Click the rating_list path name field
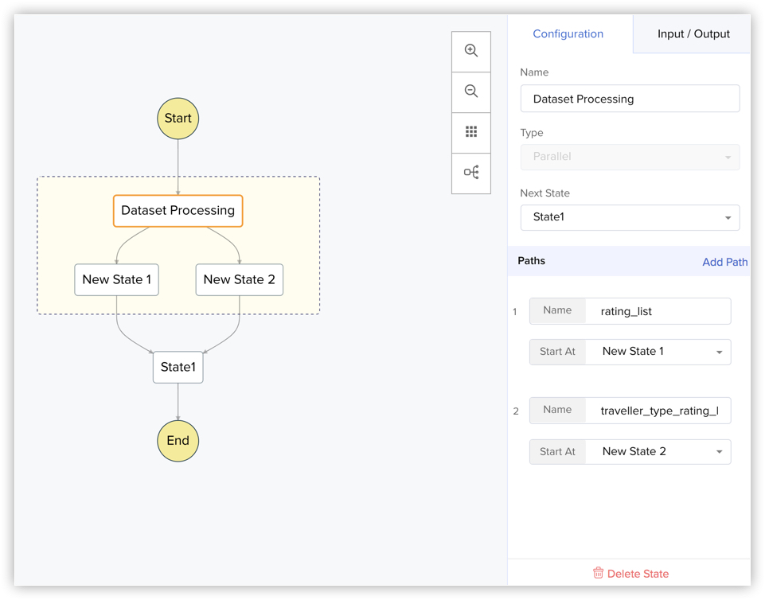 [657, 311]
